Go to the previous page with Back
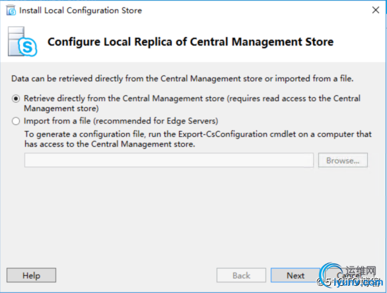387x293 pixels. coord(241,275)
